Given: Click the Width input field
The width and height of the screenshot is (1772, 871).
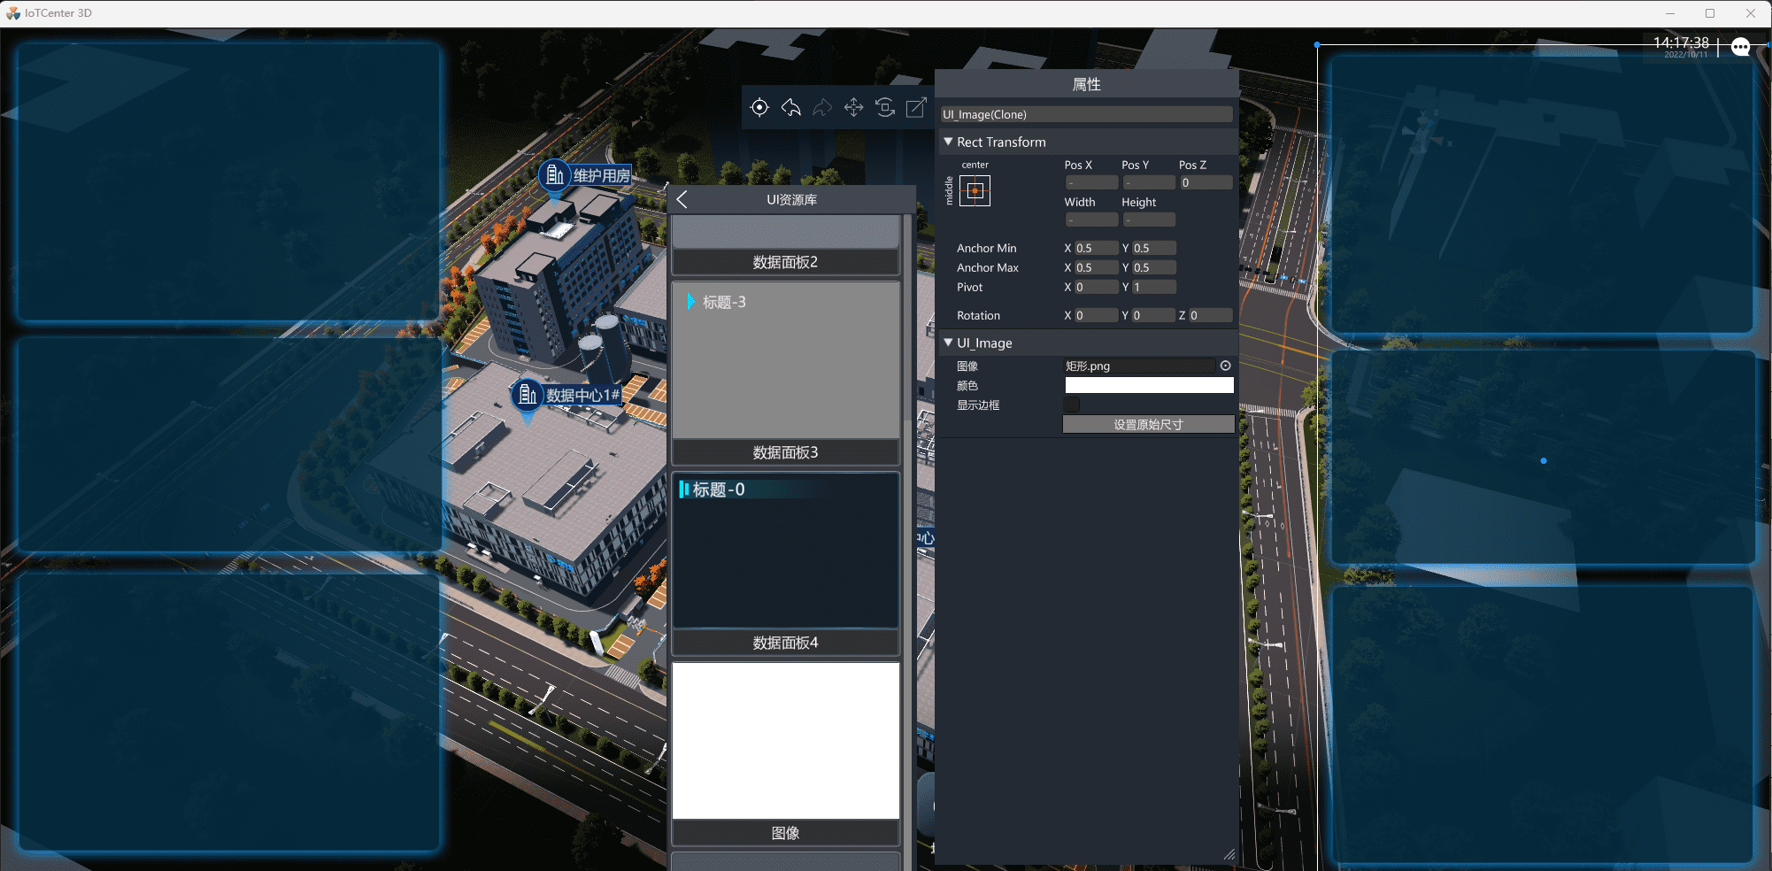Looking at the screenshot, I should tap(1091, 220).
